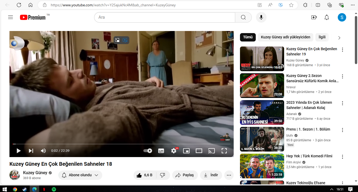This screenshot has width=358, height=192.
Task: Open options for Prens 1. Sezon 1. Bölüm
Action: 342,130
